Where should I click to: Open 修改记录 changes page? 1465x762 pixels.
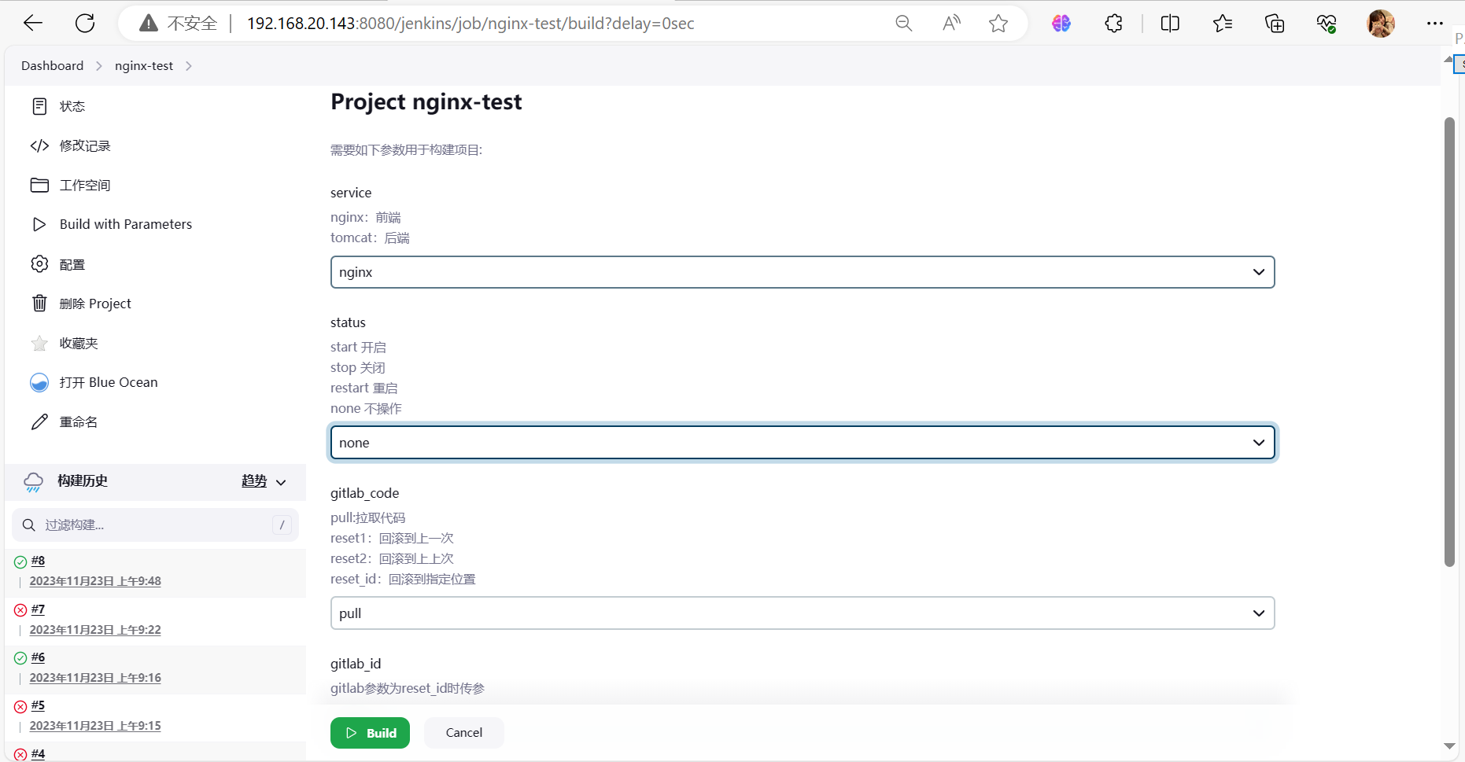click(x=85, y=145)
